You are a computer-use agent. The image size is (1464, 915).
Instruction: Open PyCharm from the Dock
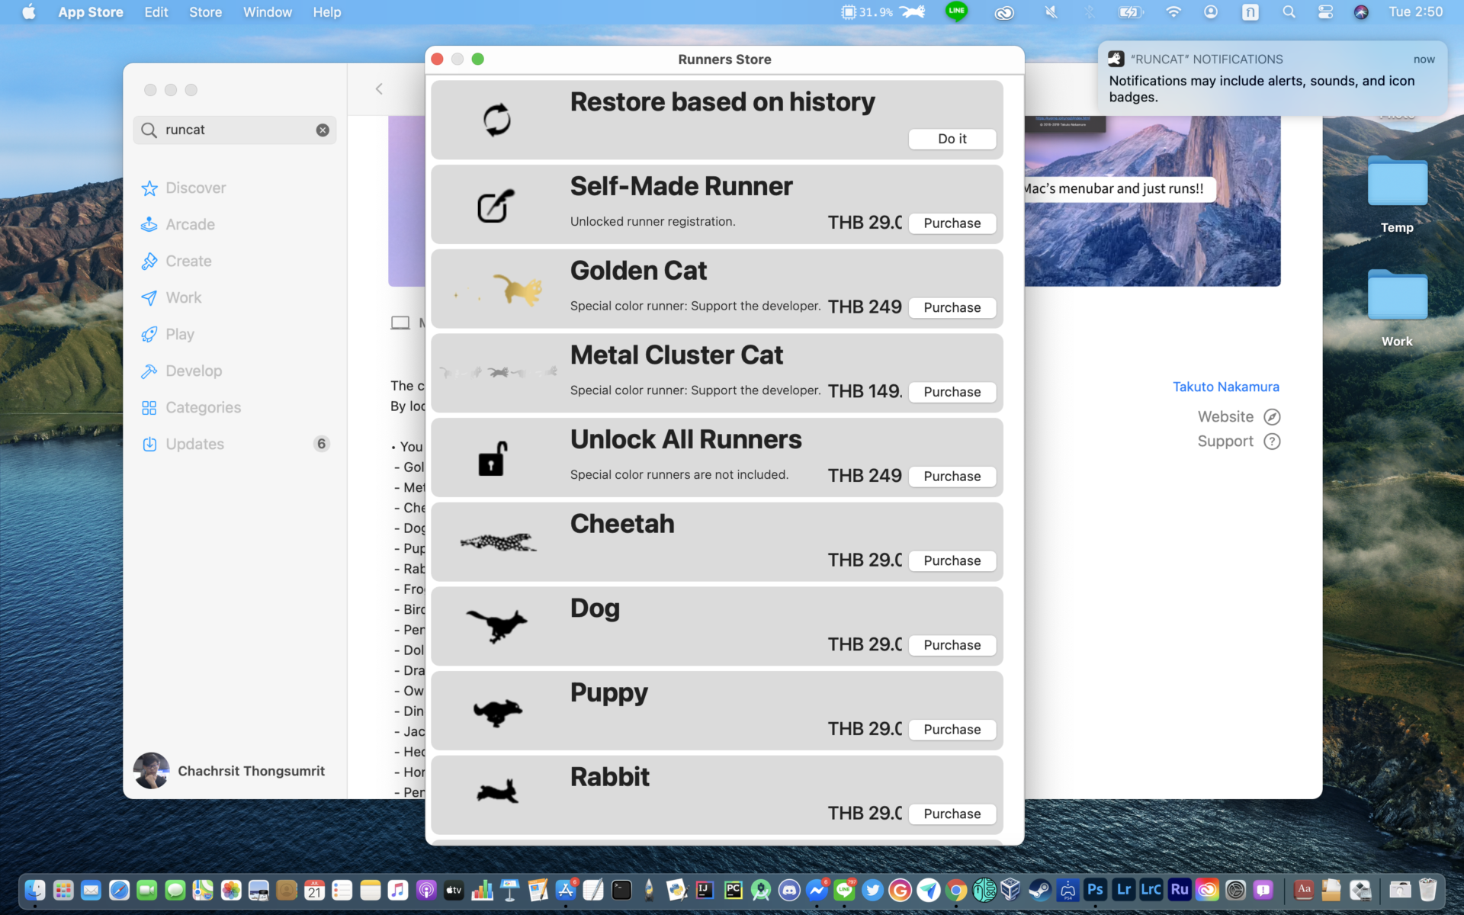pyautogui.click(x=733, y=890)
